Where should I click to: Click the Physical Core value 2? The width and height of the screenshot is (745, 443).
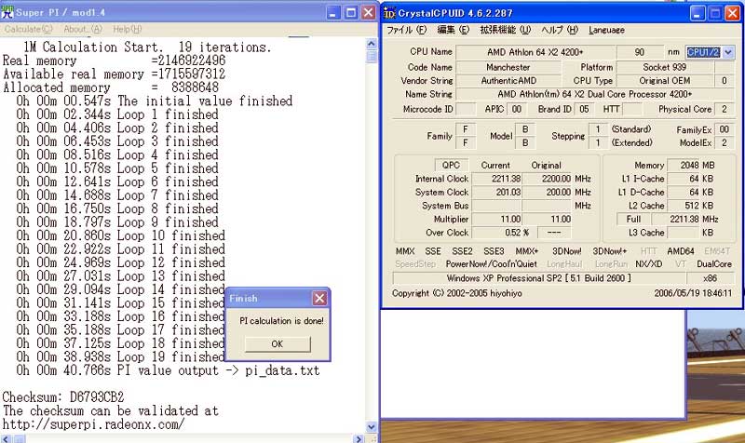click(725, 109)
